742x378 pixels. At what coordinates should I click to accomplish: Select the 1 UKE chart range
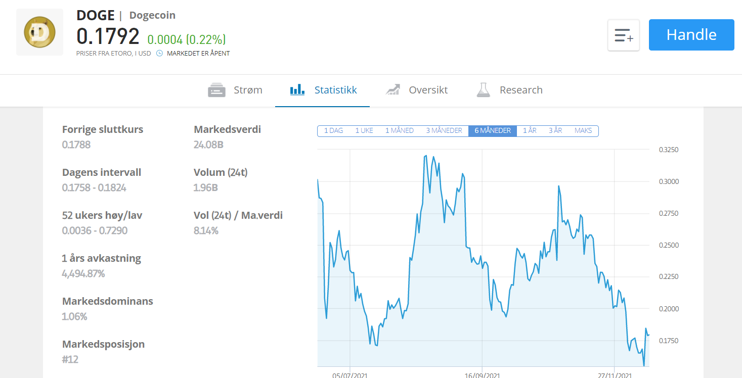tap(364, 131)
